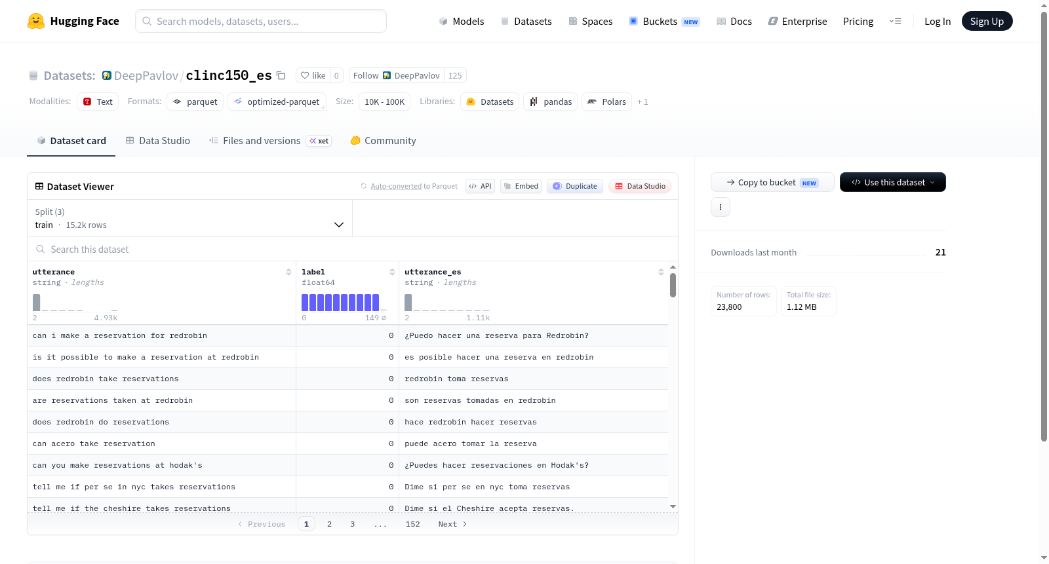1049x564 pixels.
Task: Open Spaces in top navigation
Action: [x=590, y=21]
